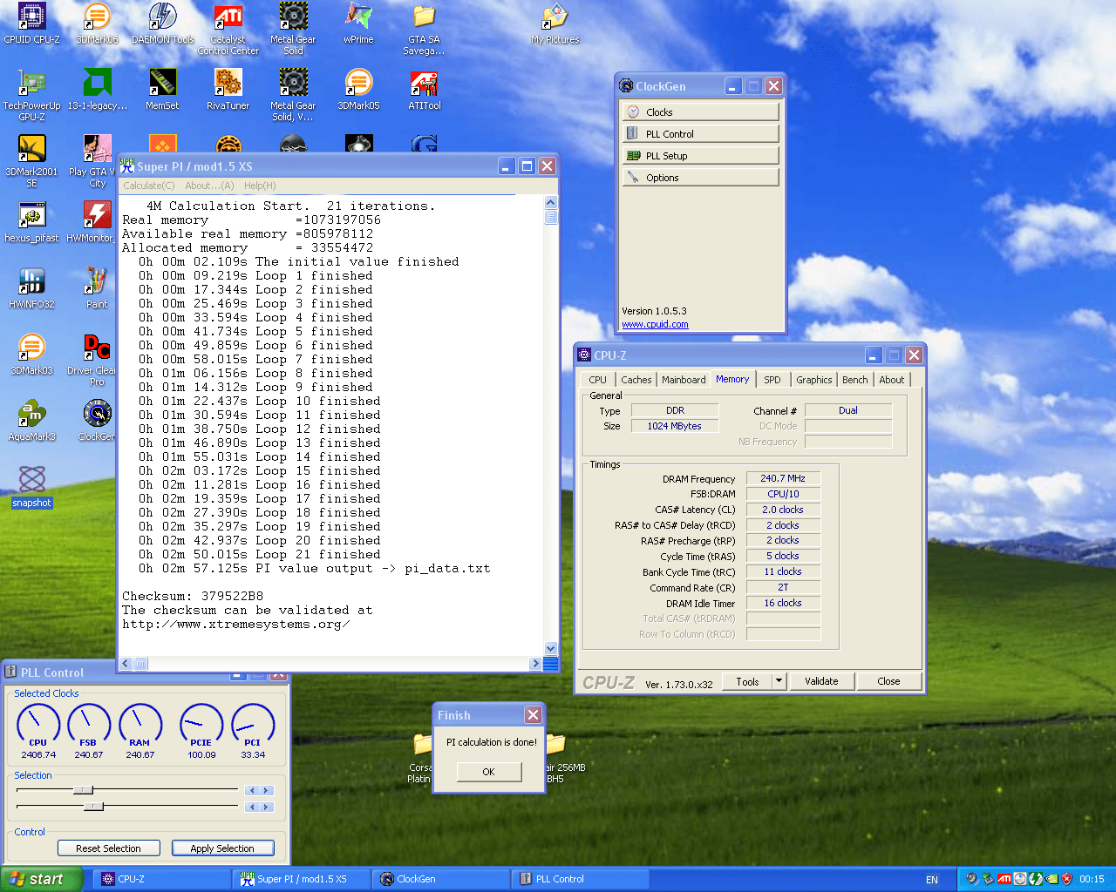Open Catalyst Control Center desktop icon
This screenshot has width=1116, height=892.
[x=228, y=29]
